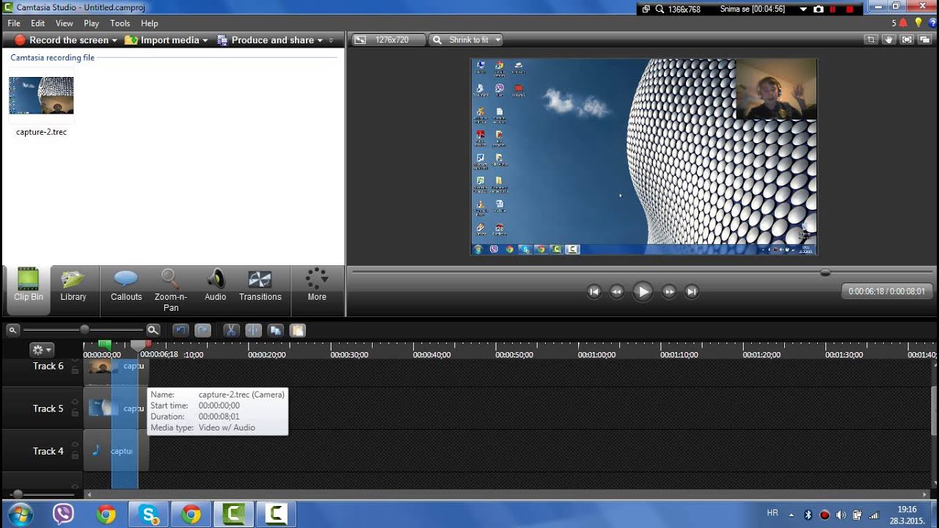The image size is (939, 528).
Task: Zoom in the timeline magnifier
Action: 153,330
